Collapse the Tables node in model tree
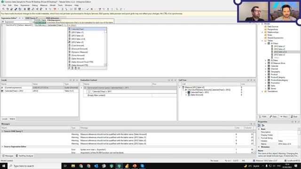 pos(262,41)
